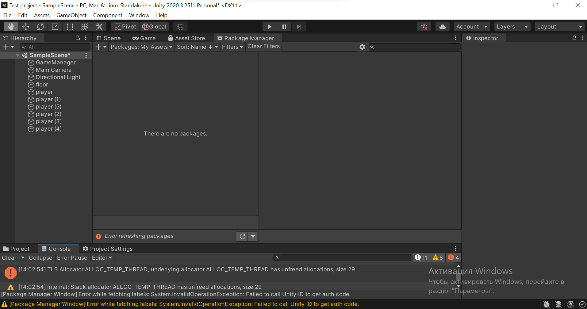587x309 pixels.
Task: Select floor object in Hierarchy
Action: (38, 85)
